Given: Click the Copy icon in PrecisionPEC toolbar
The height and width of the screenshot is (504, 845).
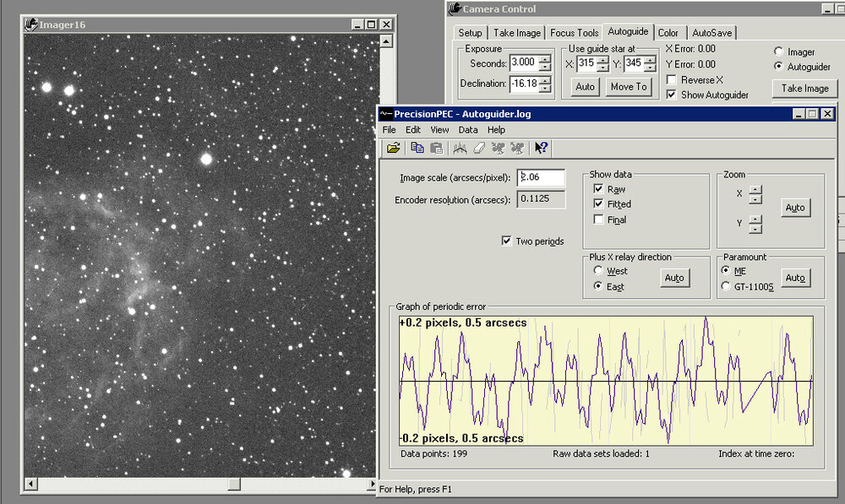Looking at the screenshot, I should pyautogui.click(x=417, y=149).
